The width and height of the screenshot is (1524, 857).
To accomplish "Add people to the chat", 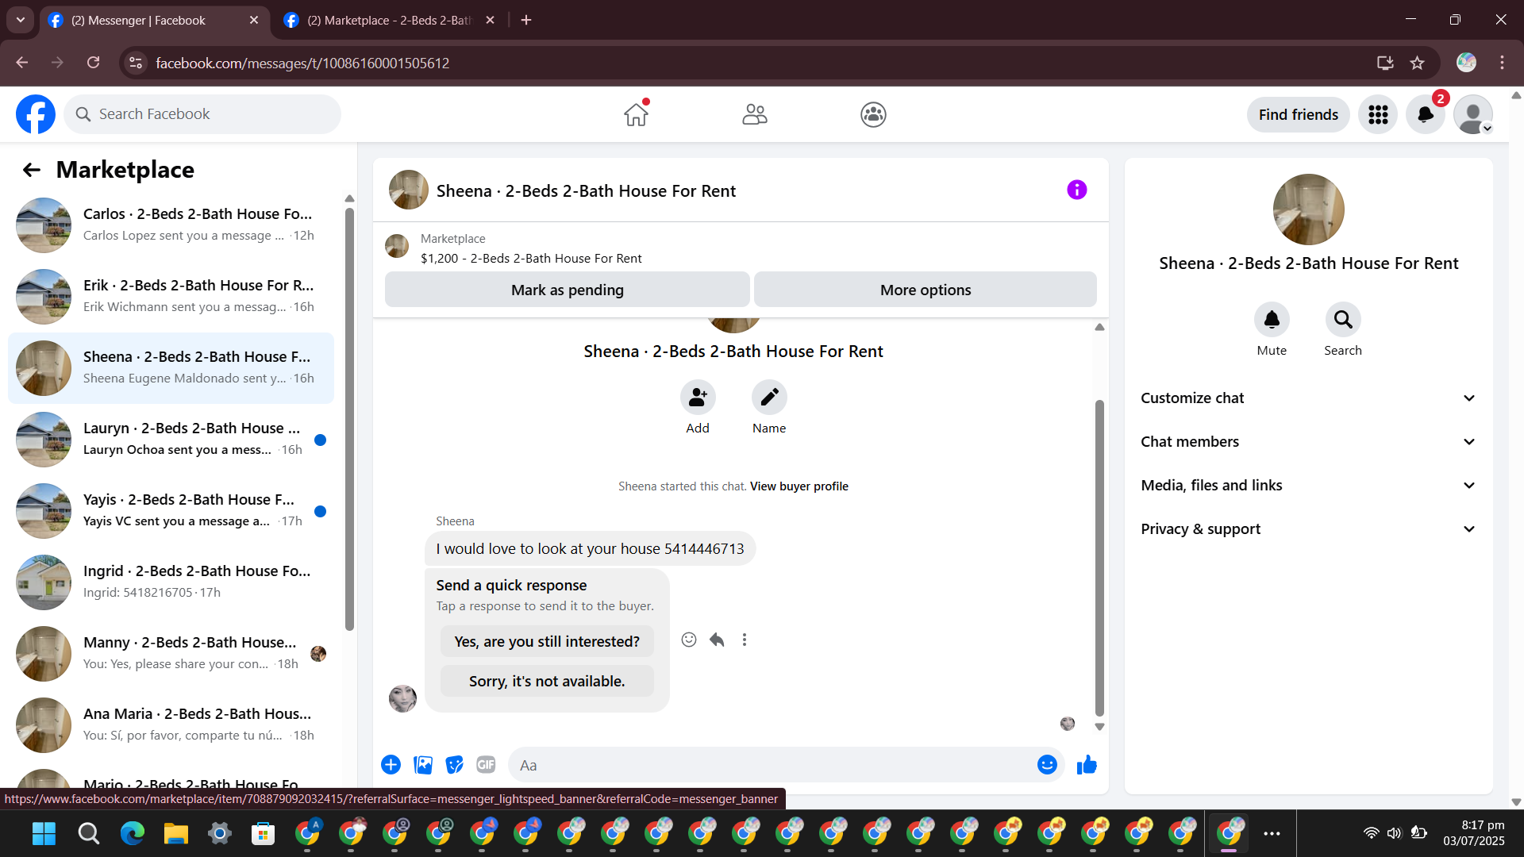I will pos(698,398).
